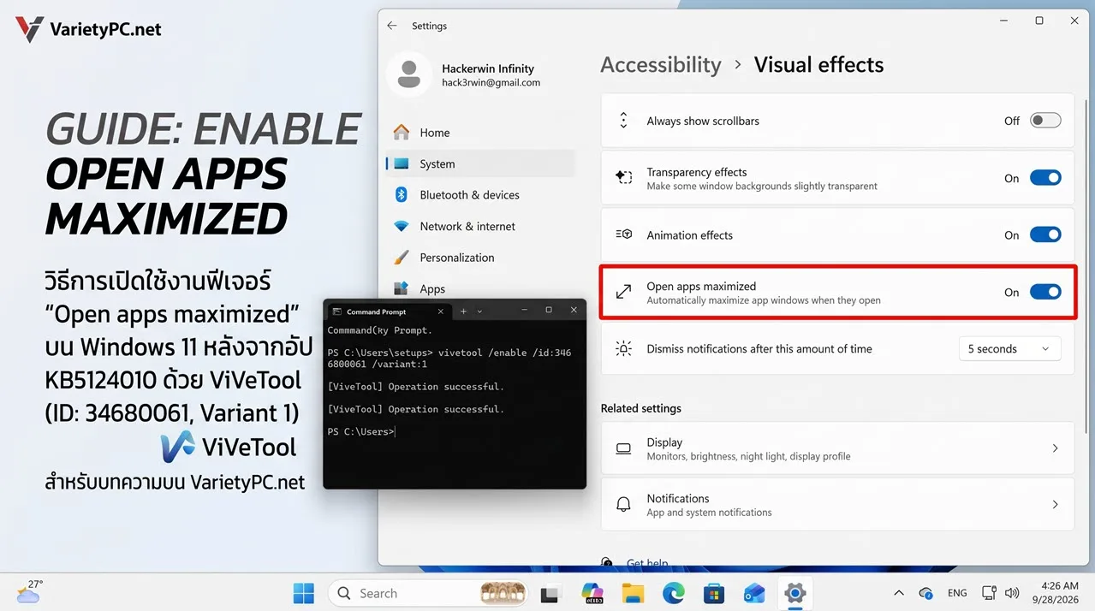Click the user profile avatar
The height and width of the screenshot is (611, 1095).
coord(408,74)
